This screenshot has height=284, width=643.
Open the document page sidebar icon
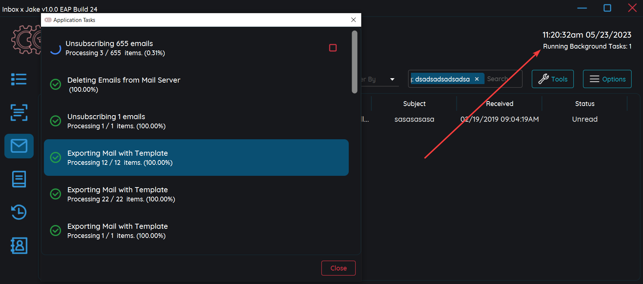click(x=19, y=179)
